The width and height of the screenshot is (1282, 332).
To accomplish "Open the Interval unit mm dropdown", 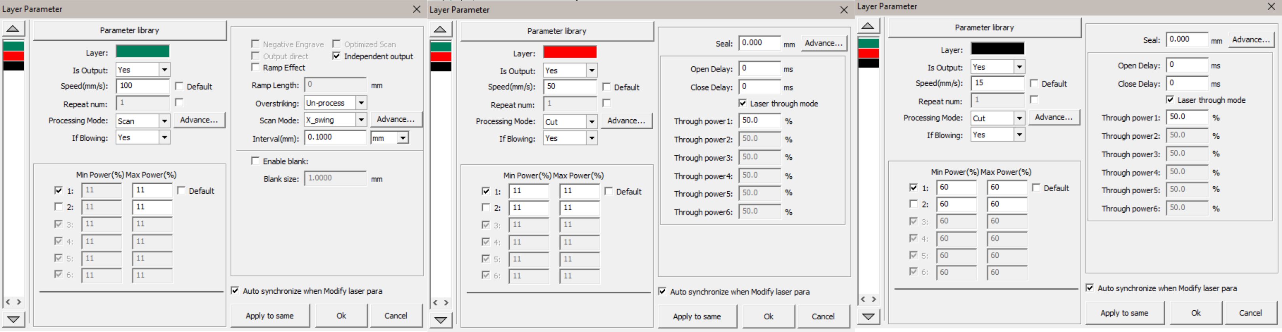I will click(x=403, y=138).
